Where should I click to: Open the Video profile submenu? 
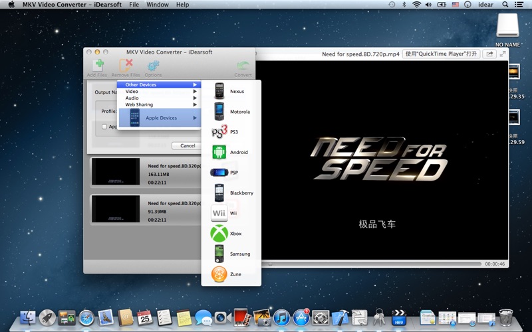[159, 92]
